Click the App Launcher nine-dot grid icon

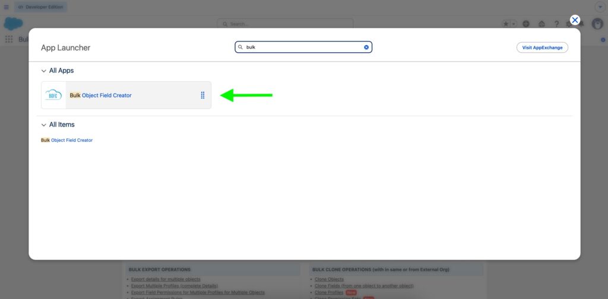tap(9, 39)
